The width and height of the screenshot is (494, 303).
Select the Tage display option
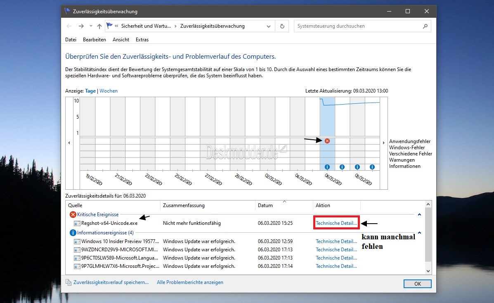point(90,91)
